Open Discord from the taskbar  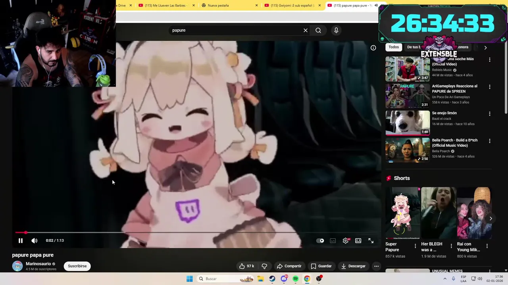pyautogui.click(x=284, y=279)
